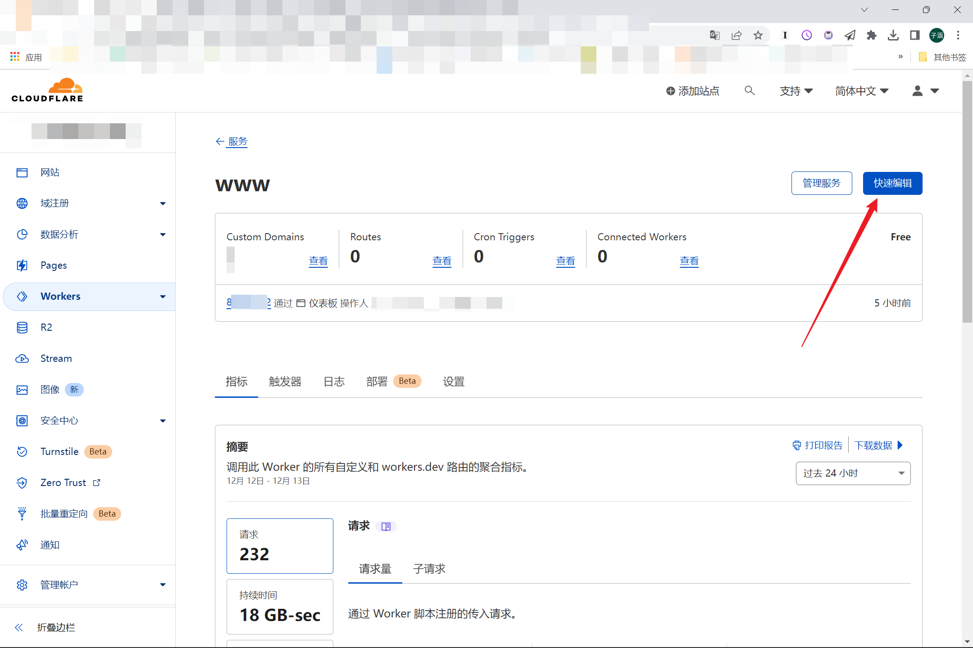Viewport: 973px width, 648px height.
Task: Click the 请求 documentation book icon
Action: tap(386, 526)
